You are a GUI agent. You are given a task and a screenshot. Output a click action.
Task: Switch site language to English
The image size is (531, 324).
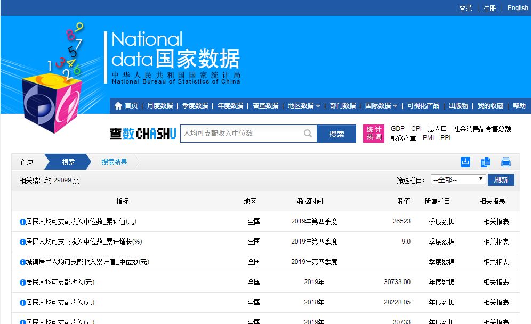[517, 7]
